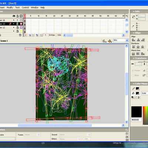Unlock layer 12 via its padlock

17,27
